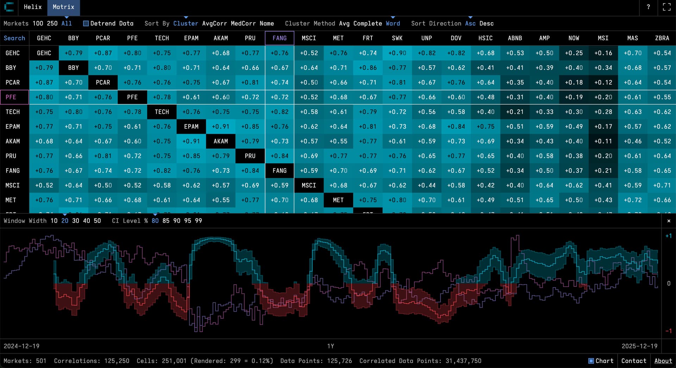676x368 pixels.
Task: Open the Contact link
Action: [x=634, y=361]
